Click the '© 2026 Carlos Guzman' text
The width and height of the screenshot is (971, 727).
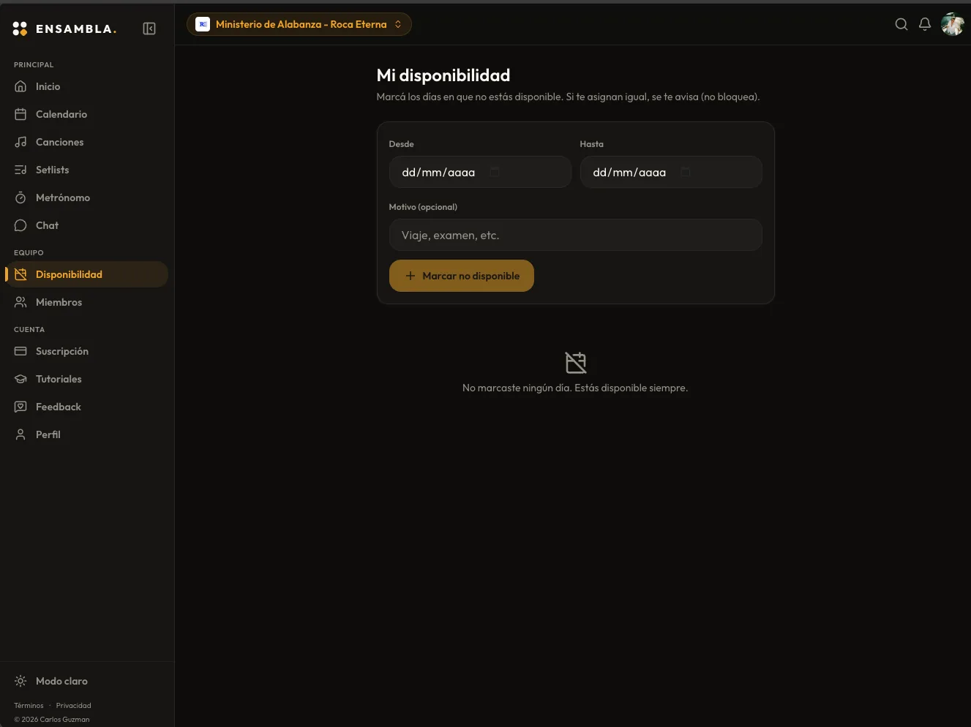tap(52, 720)
